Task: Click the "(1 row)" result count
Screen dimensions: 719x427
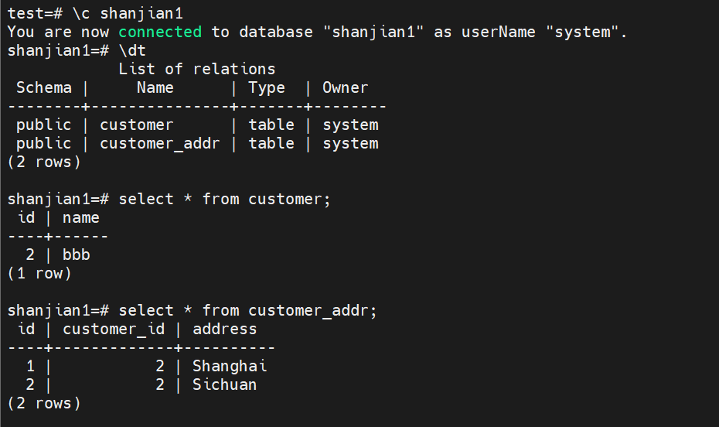Action: [39, 273]
